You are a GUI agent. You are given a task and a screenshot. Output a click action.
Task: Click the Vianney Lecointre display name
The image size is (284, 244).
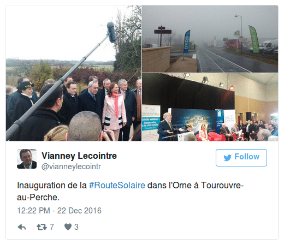coord(79,156)
